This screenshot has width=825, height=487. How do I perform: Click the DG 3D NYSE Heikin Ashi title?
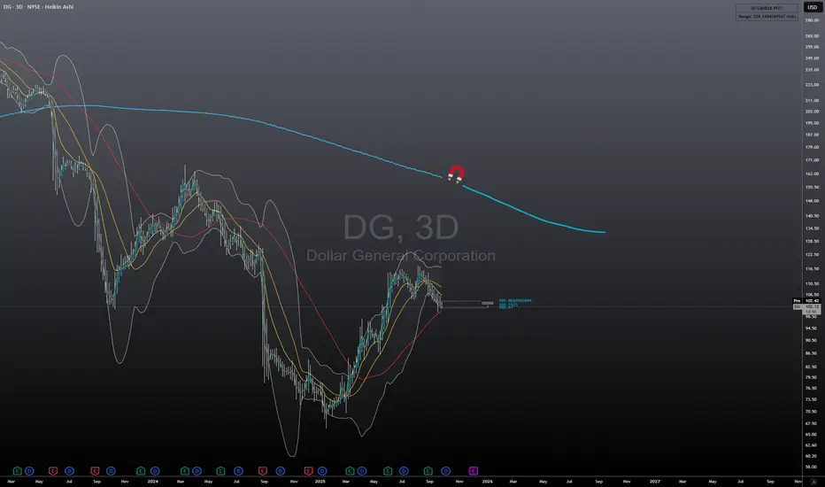[x=38, y=7]
